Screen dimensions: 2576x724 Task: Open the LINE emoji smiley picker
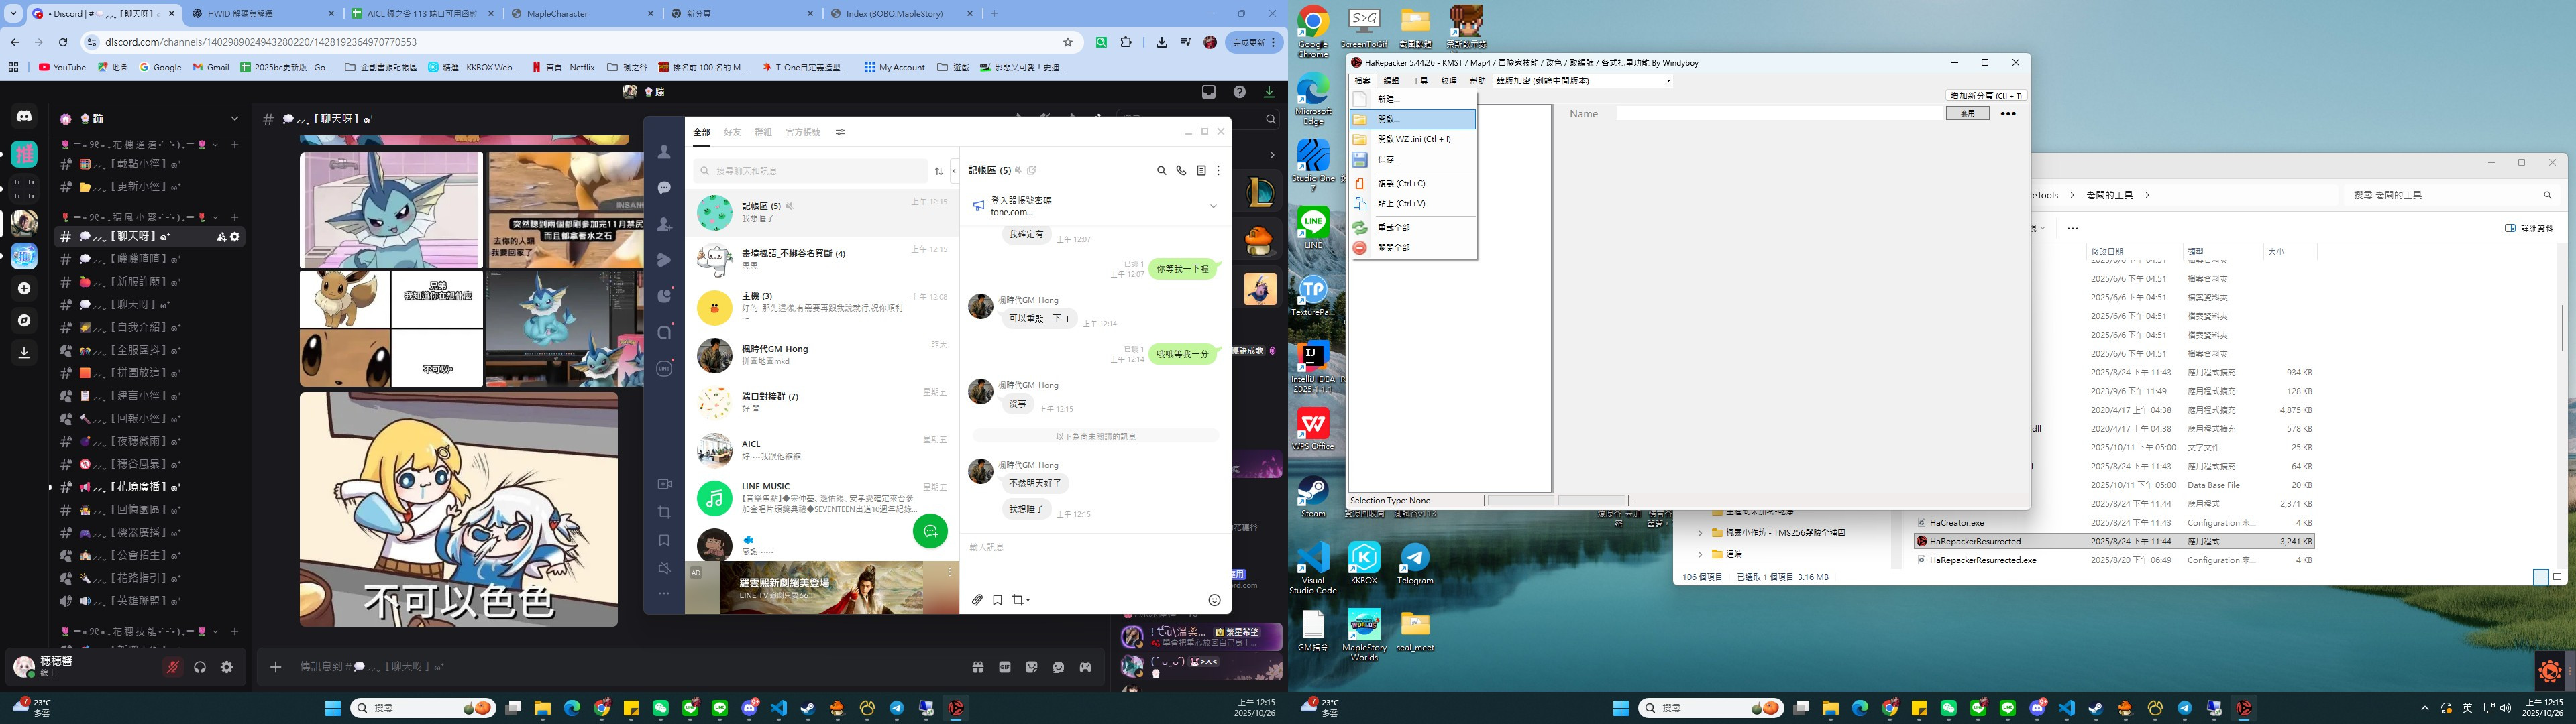click(1214, 600)
